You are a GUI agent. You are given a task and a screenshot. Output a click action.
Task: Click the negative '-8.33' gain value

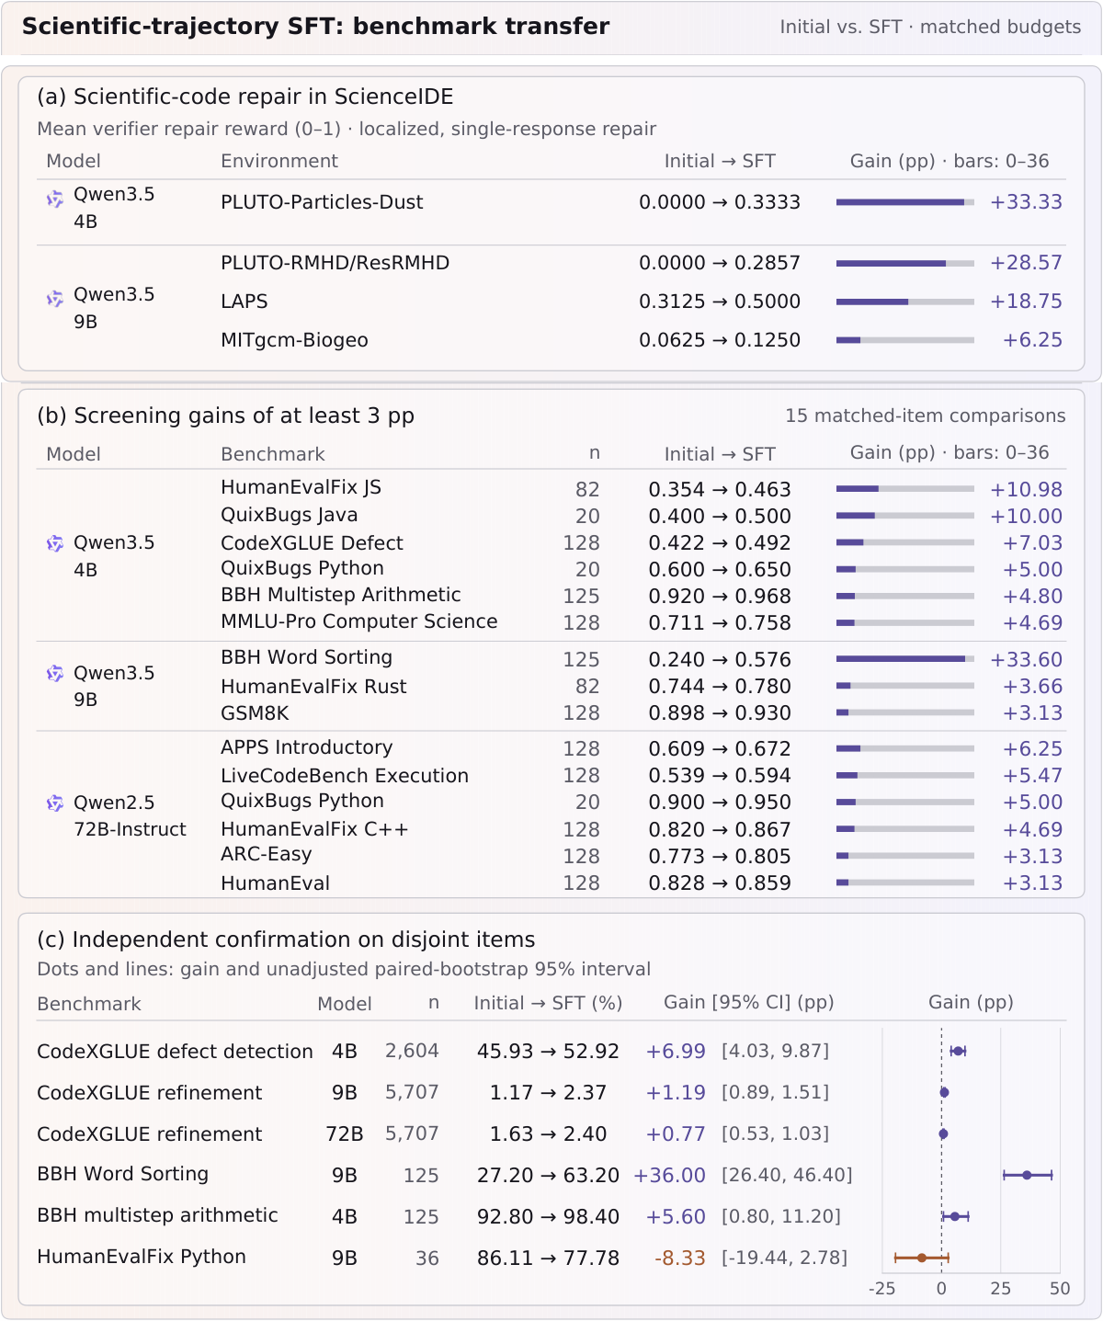(680, 1258)
